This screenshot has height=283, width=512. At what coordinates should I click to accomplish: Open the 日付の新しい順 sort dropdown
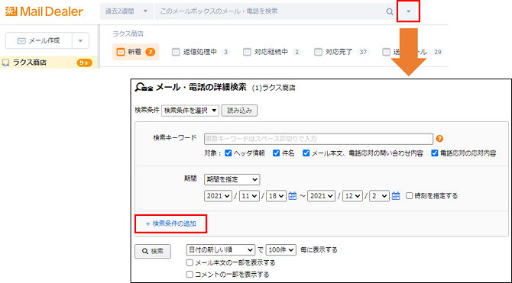pyautogui.click(x=220, y=250)
